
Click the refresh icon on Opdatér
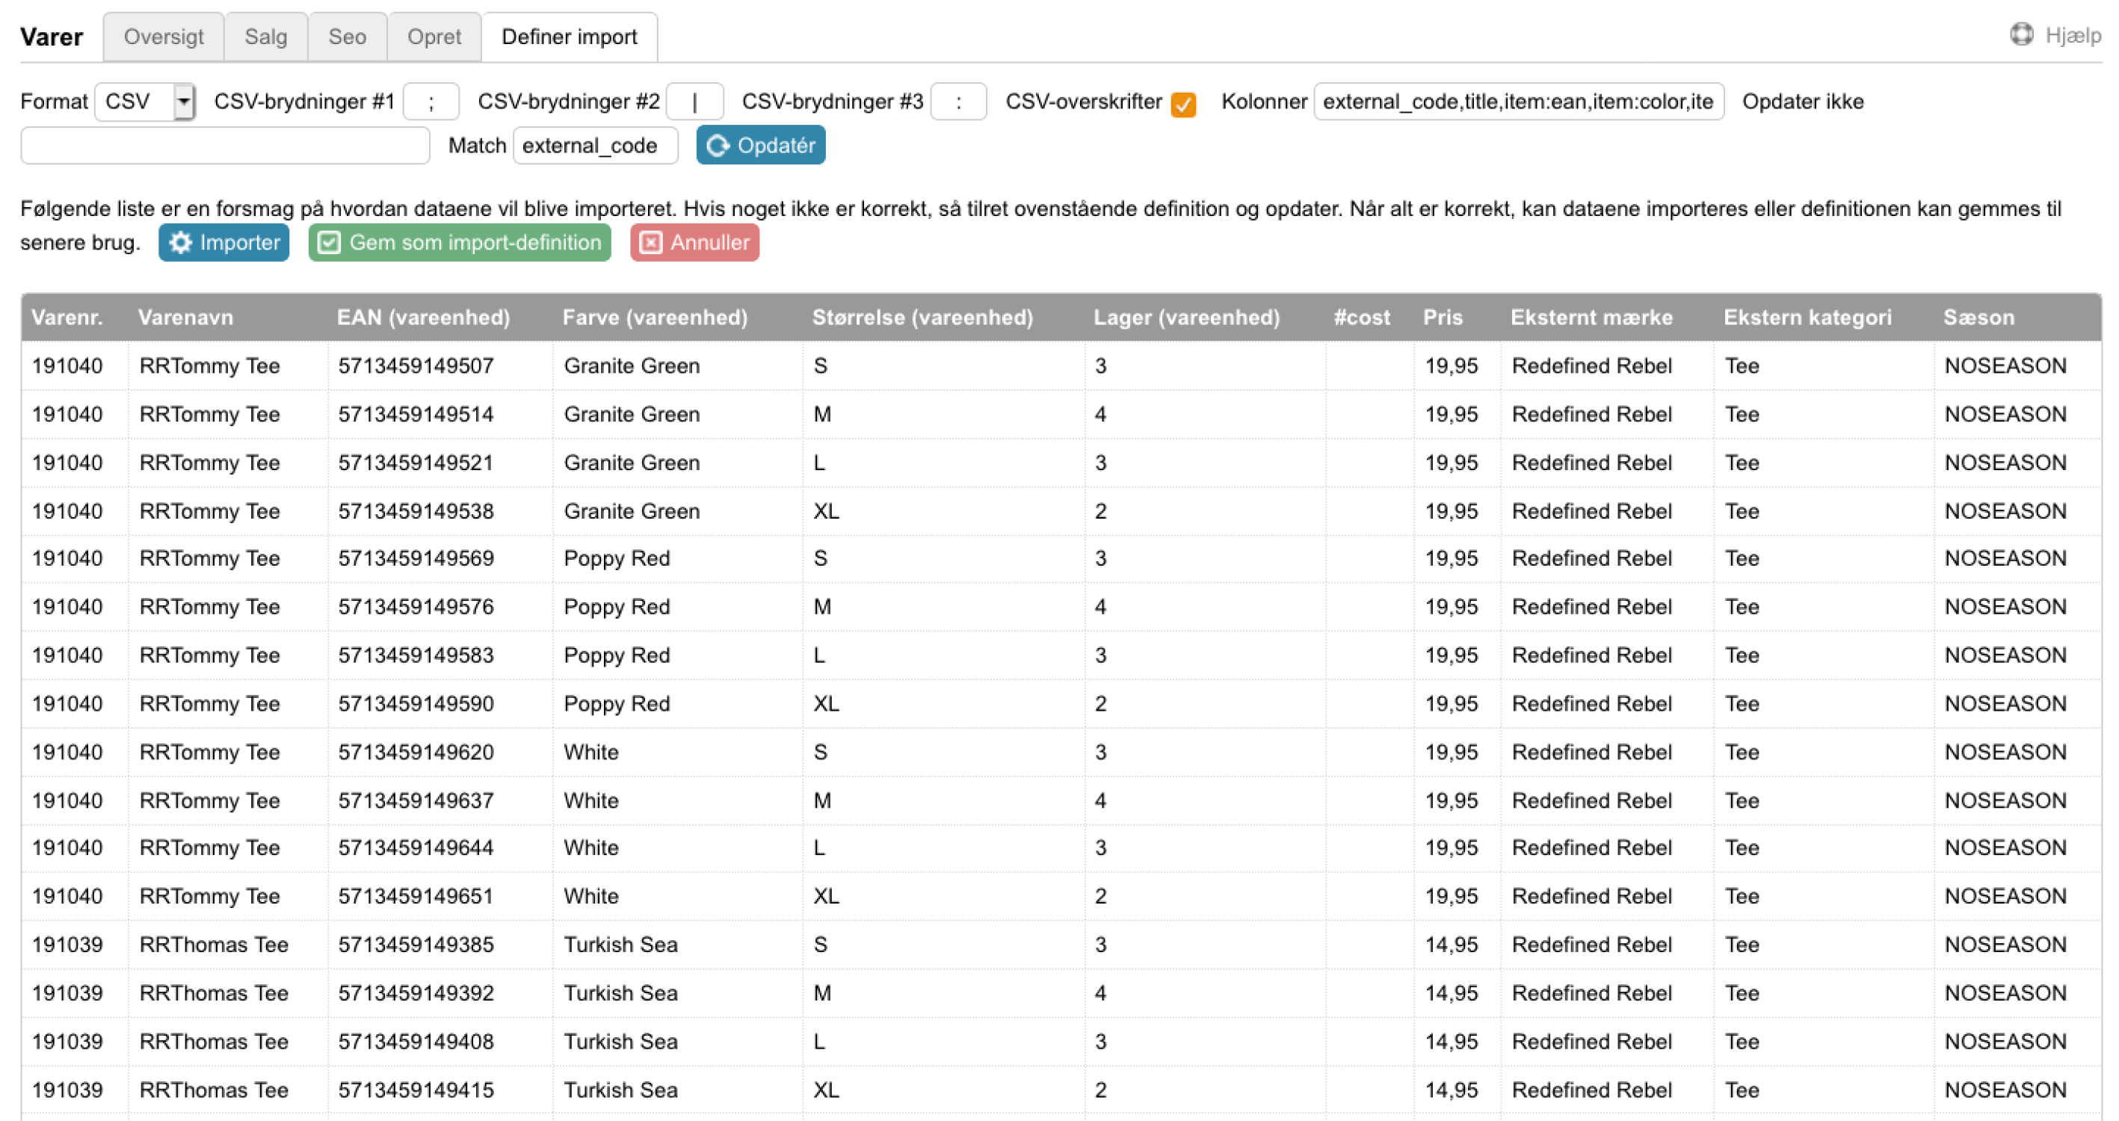(x=718, y=146)
